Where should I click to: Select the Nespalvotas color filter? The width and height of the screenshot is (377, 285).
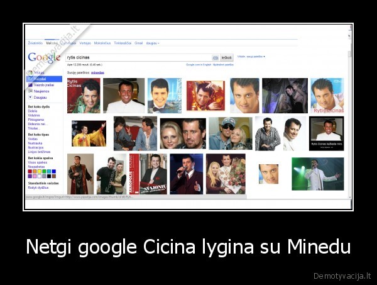coord(36,167)
